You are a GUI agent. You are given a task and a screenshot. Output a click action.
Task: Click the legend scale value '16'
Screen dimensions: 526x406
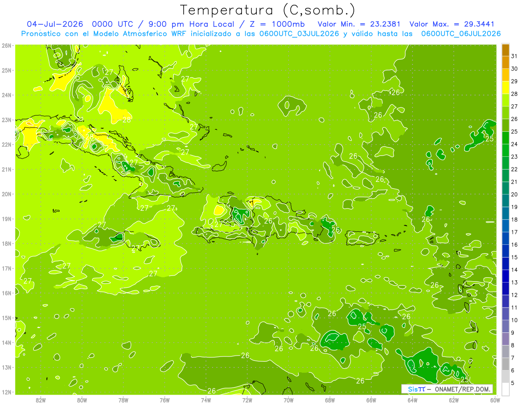point(515,245)
